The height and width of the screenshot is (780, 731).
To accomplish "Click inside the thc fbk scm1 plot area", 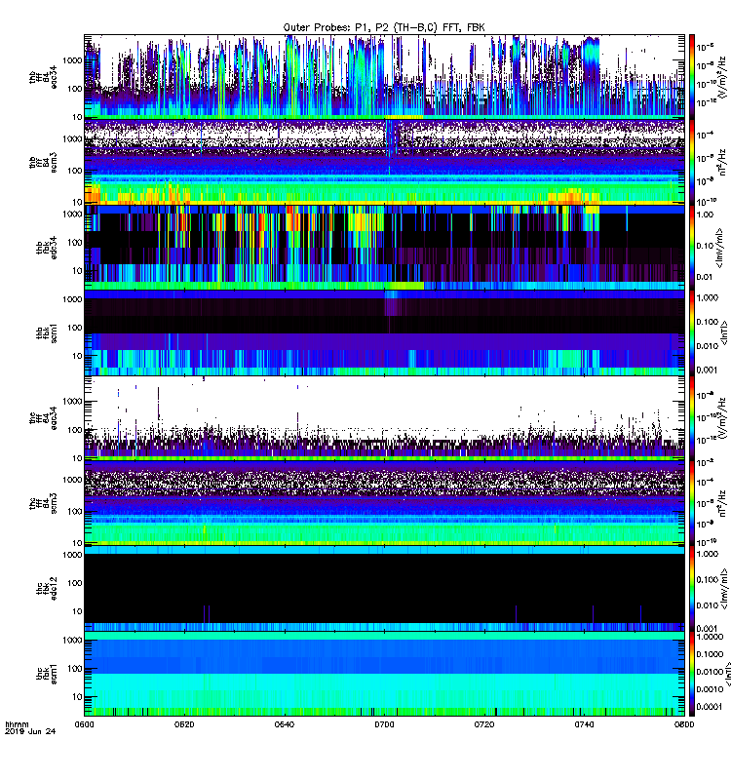I will (384, 674).
